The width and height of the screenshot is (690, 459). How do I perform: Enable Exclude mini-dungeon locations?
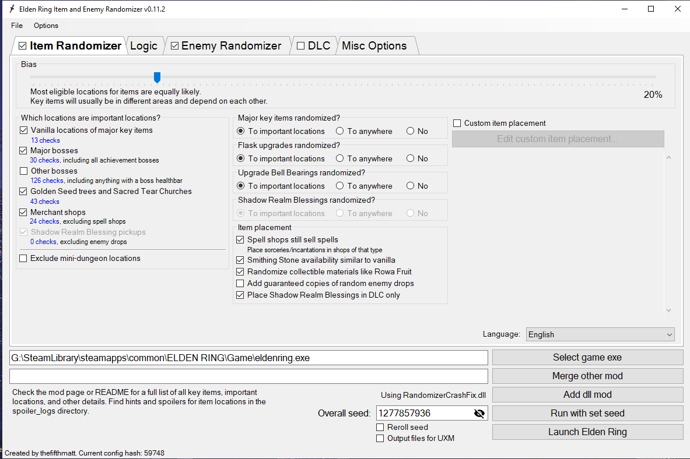23,258
